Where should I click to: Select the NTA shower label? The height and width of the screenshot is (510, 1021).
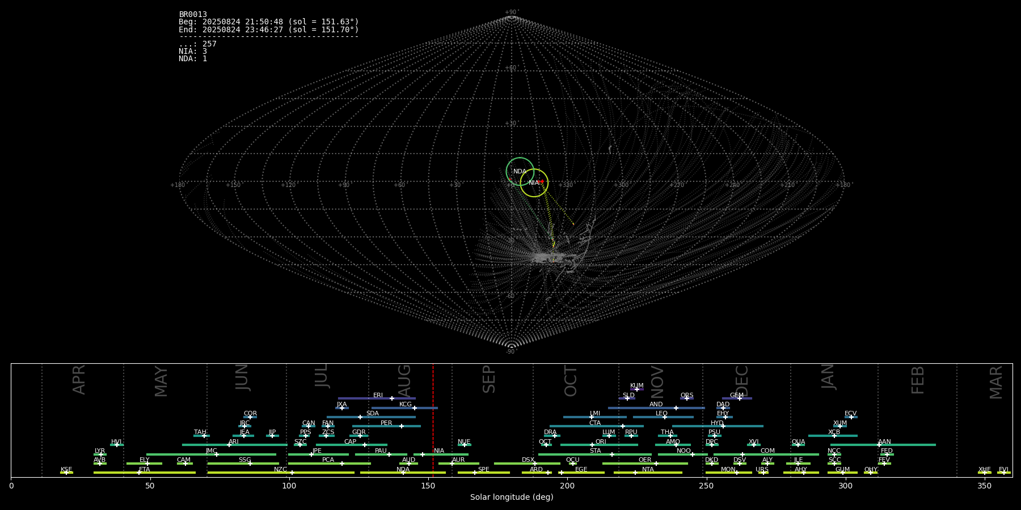pyautogui.click(x=648, y=470)
